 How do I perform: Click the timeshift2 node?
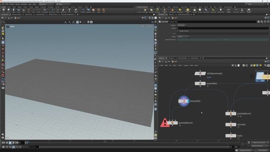184,101
